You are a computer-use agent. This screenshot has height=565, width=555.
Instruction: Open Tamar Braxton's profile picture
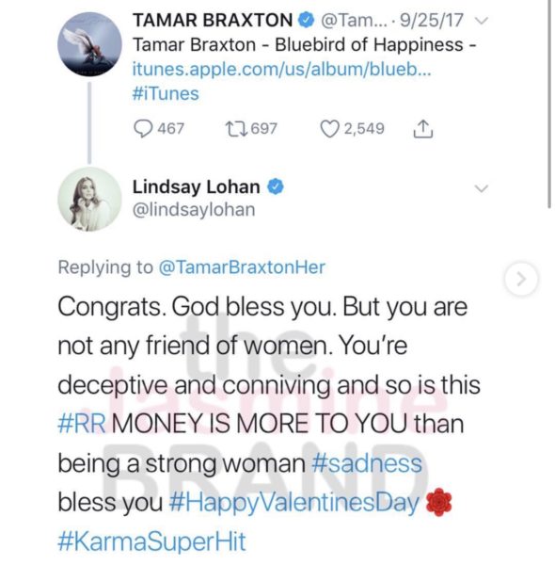(89, 44)
